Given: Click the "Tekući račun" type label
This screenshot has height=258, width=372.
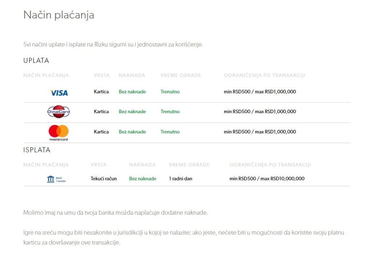Looking at the screenshot, I should click(104, 179).
